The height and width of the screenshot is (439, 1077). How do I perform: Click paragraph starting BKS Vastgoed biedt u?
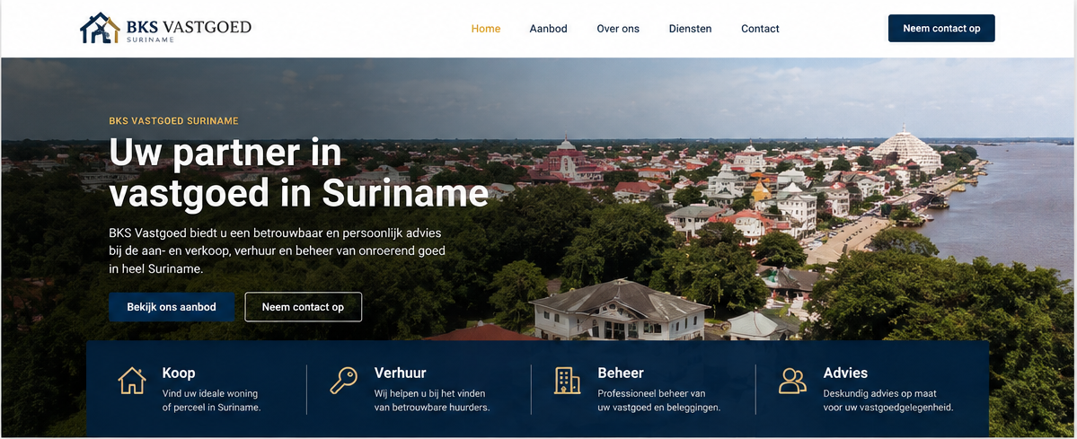277,250
